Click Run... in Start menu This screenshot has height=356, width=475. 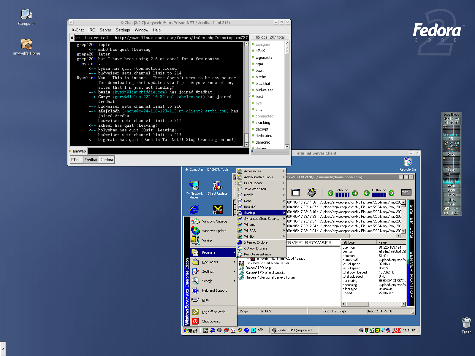point(213,300)
